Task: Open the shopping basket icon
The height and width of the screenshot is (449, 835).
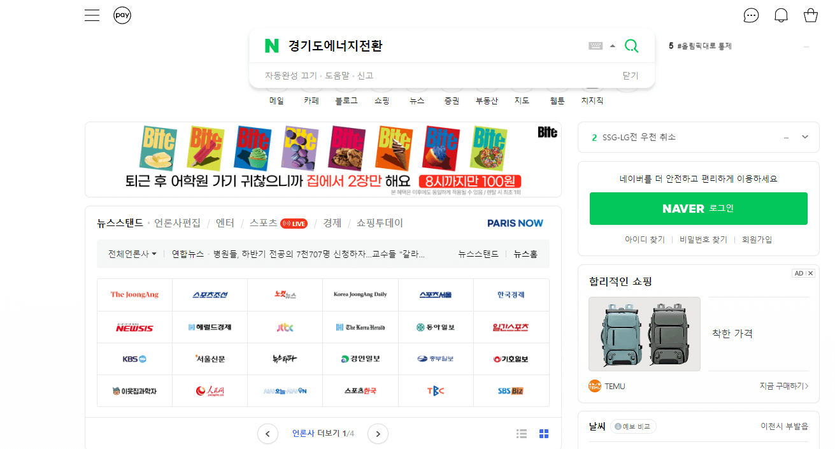Action: click(x=811, y=15)
